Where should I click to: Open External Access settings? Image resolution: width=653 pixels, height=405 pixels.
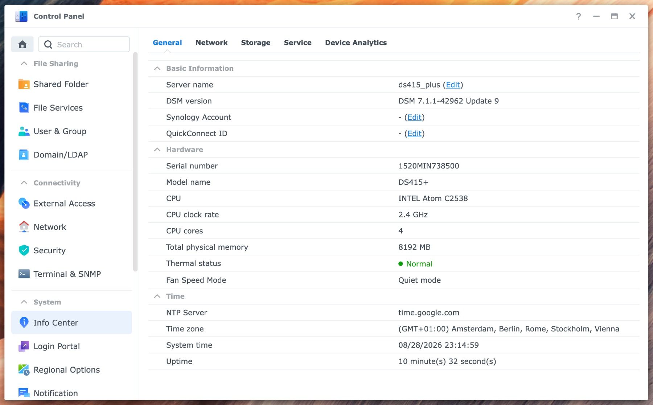click(71, 203)
